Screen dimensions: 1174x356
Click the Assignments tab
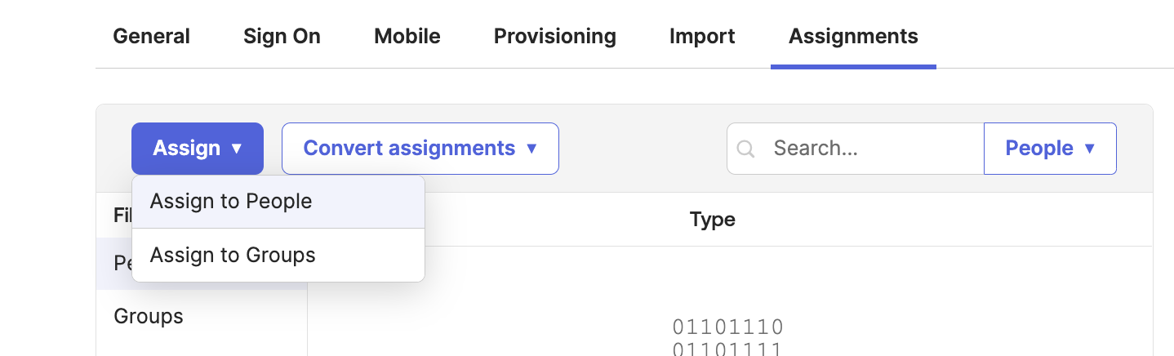(x=853, y=37)
